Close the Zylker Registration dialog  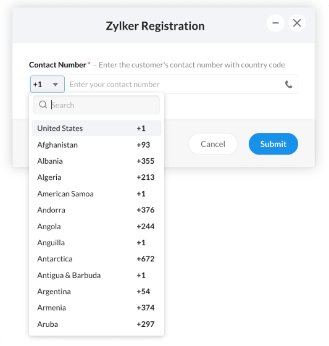click(297, 23)
